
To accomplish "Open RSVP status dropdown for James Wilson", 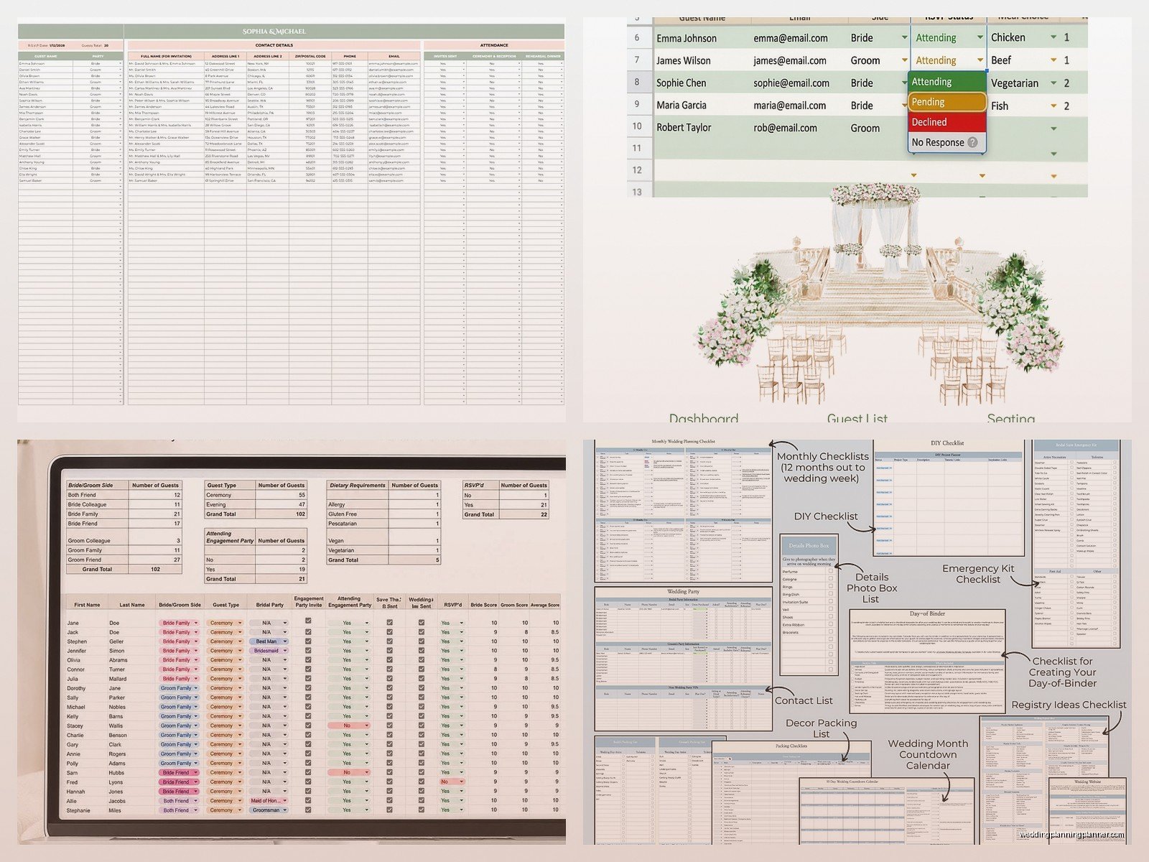I will click(980, 60).
